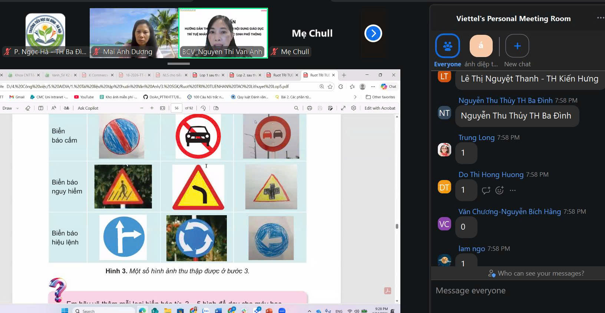
Task: Open the PDF settings gear
Action: pos(354,108)
